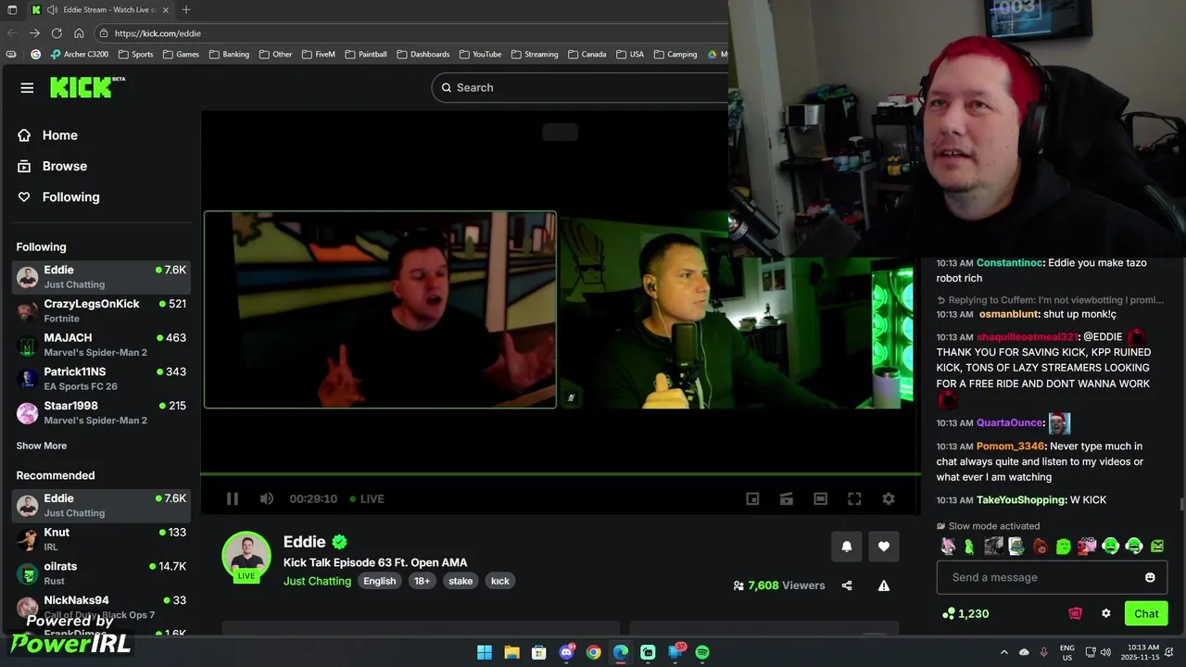Insert the red hooded emote
Image resolution: width=1186 pixels, height=667 pixels.
click(1040, 547)
